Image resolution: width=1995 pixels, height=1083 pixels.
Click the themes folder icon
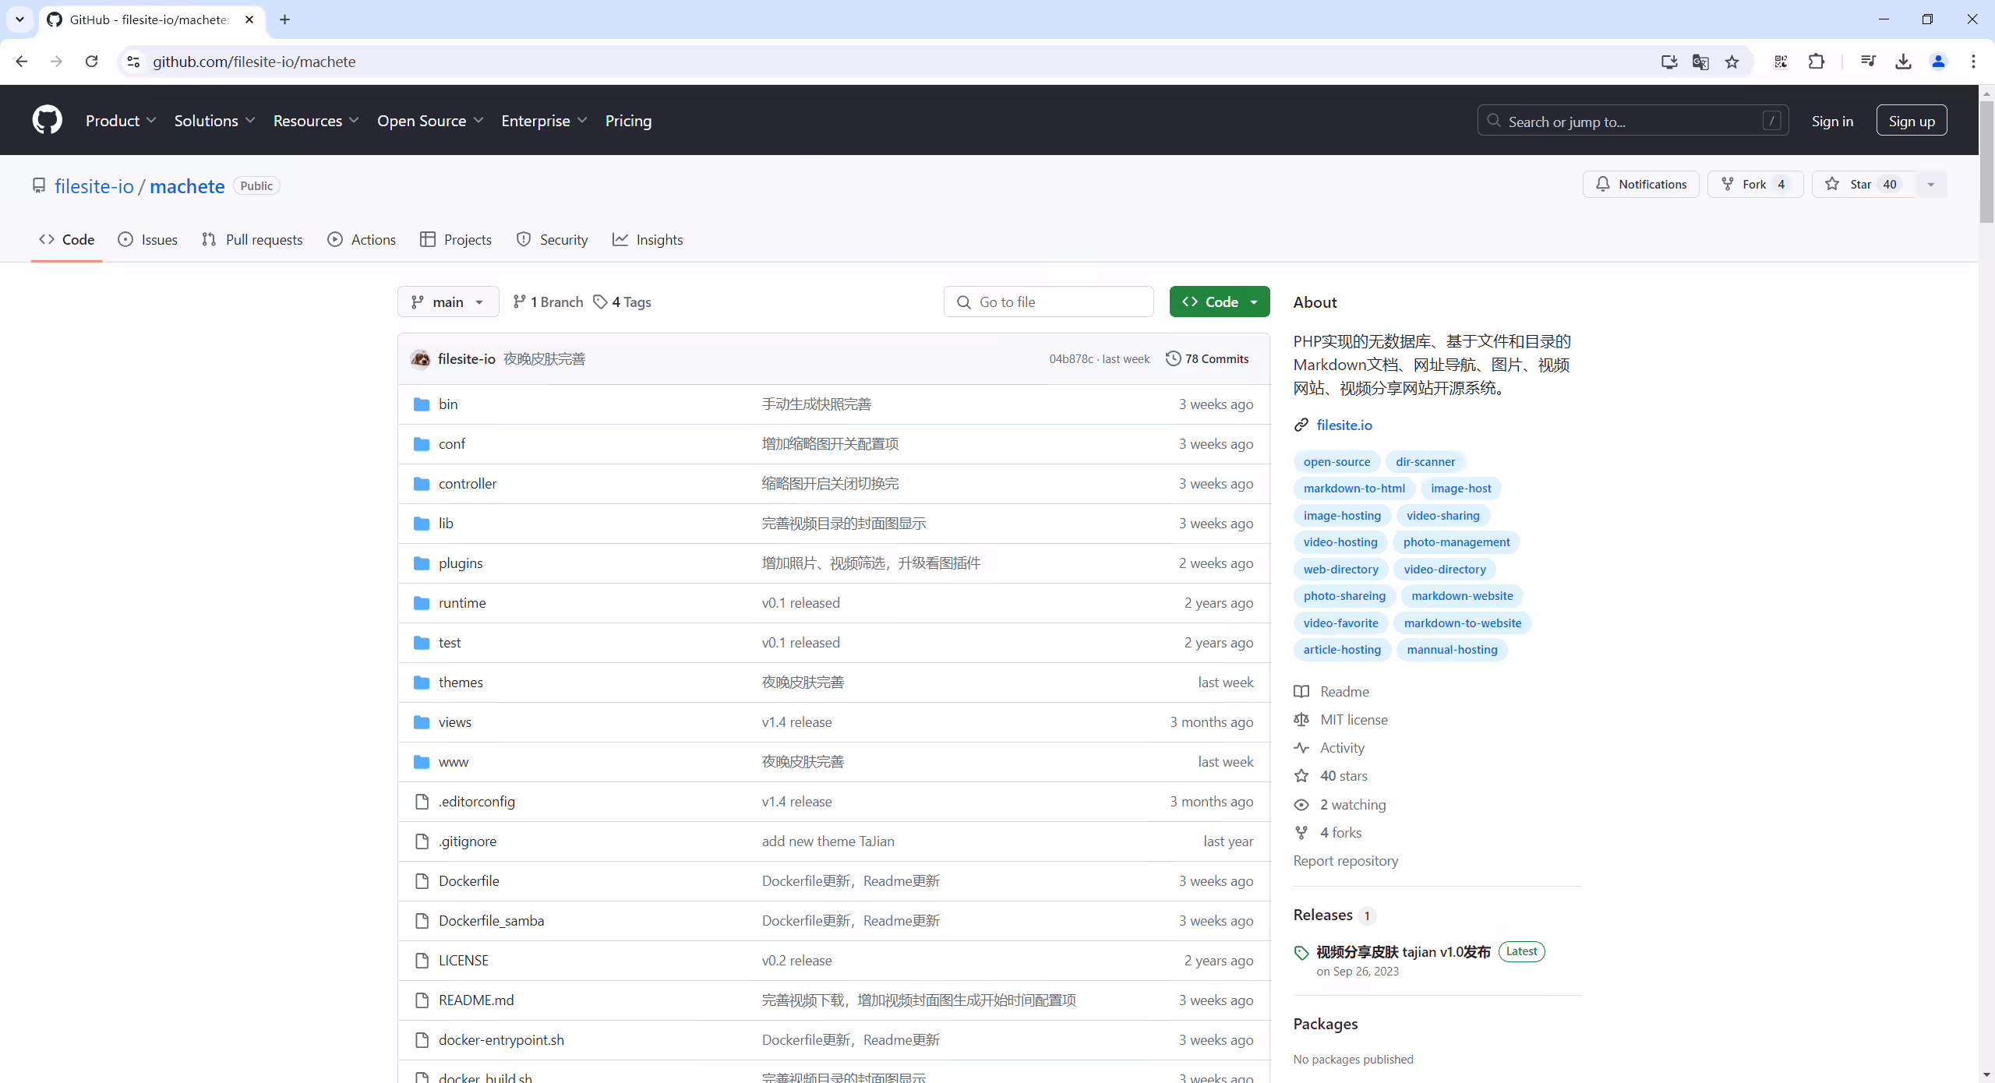(x=422, y=682)
